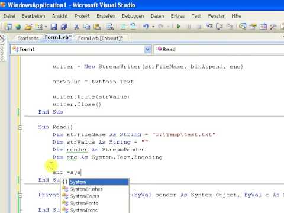Image resolution: width=284 pixels, height=213 pixels.
Task: Open the Object Browser toolbar icon
Action: tap(263, 27)
